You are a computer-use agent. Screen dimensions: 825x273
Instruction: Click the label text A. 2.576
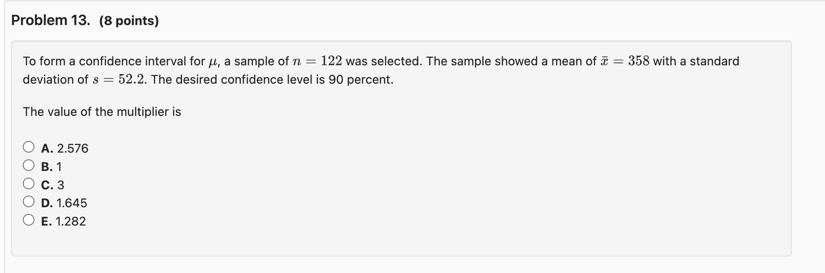[x=65, y=148]
